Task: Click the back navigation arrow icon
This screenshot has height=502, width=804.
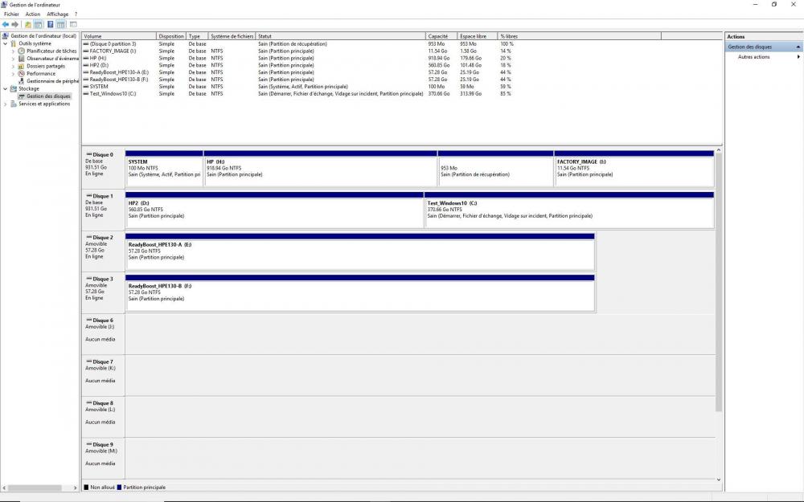Action: point(5,23)
